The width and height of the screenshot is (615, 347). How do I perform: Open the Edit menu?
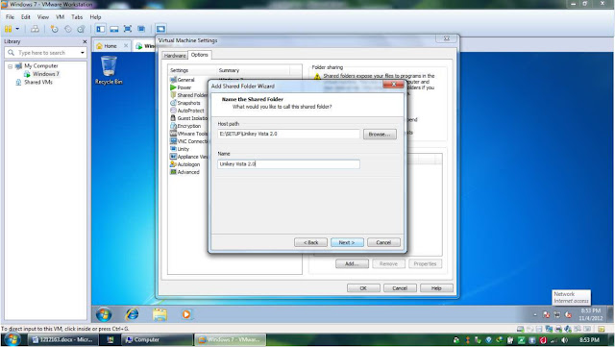point(26,17)
